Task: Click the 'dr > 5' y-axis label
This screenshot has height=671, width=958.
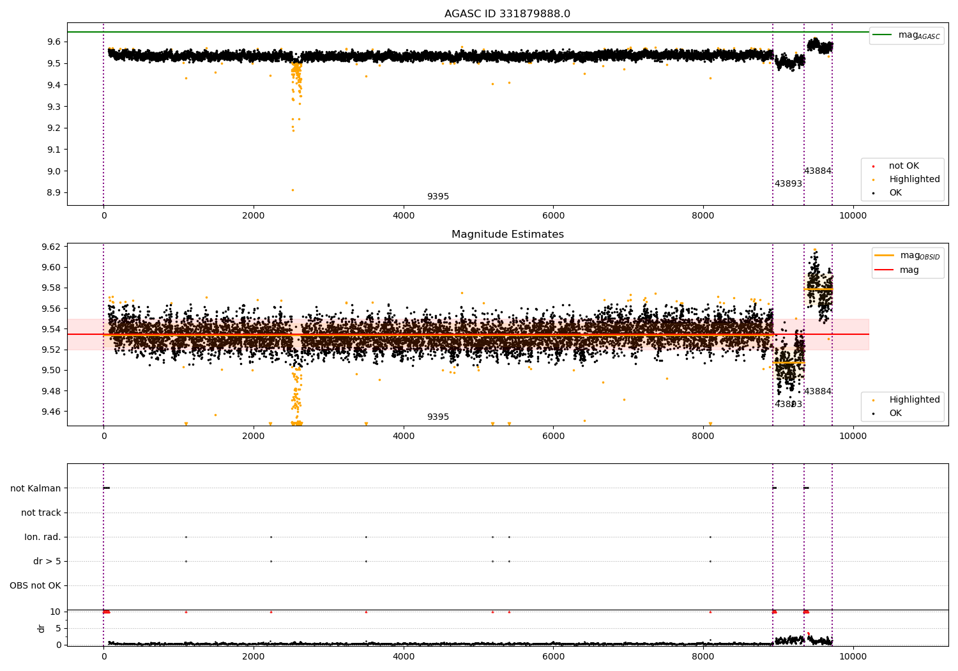Action: click(47, 561)
